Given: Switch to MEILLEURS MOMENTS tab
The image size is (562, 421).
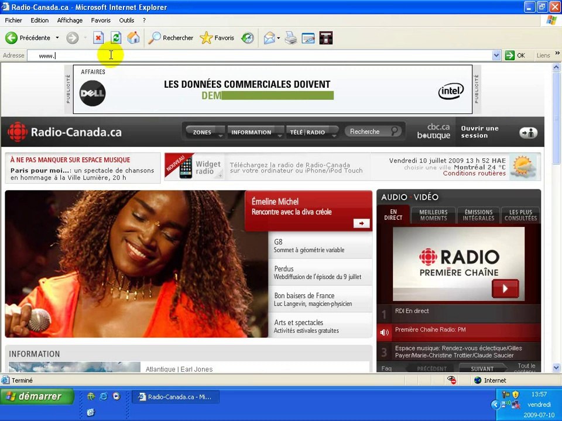Looking at the screenshot, I should (x=433, y=215).
